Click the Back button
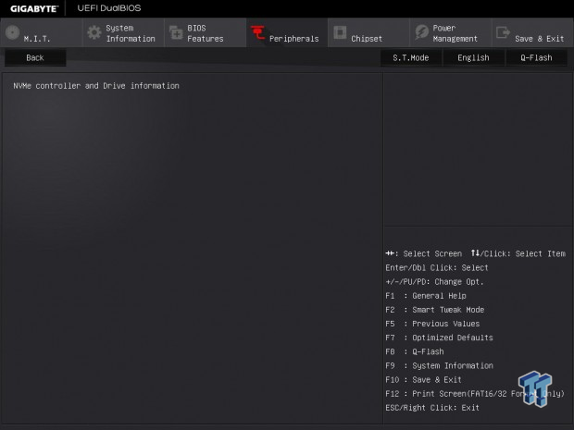The width and height of the screenshot is (574, 430). [x=35, y=57]
